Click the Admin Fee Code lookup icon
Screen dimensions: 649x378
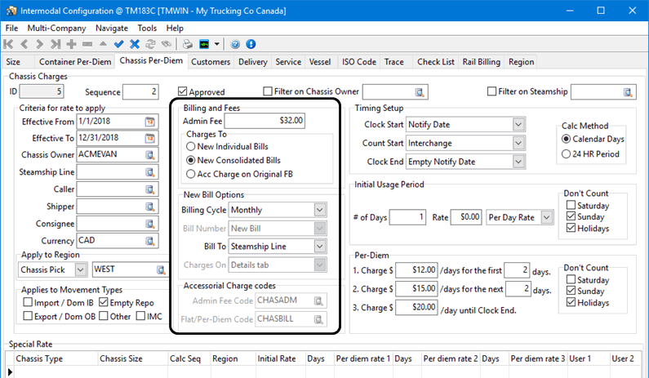pyautogui.click(x=319, y=302)
